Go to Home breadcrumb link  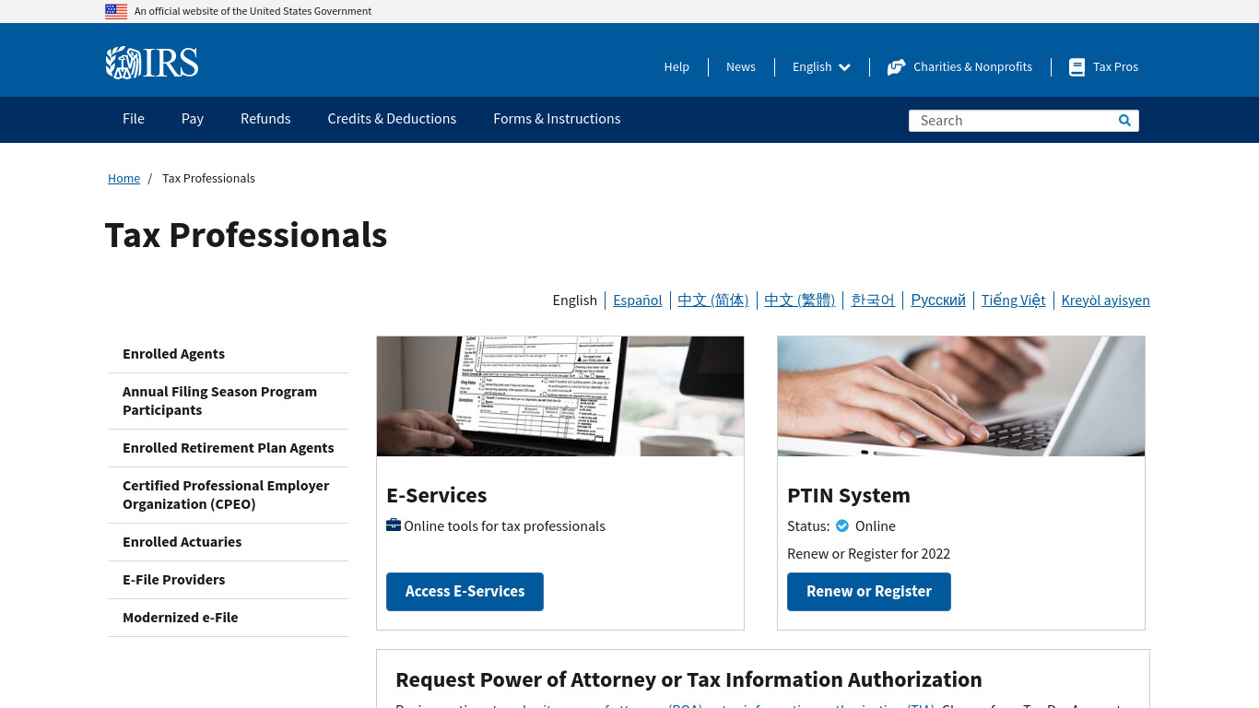(x=124, y=179)
